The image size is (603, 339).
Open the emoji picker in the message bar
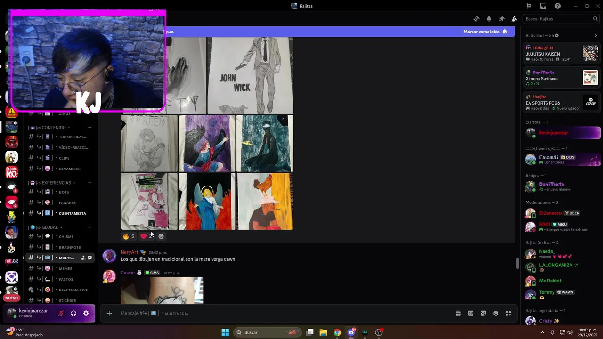pos(496,313)
